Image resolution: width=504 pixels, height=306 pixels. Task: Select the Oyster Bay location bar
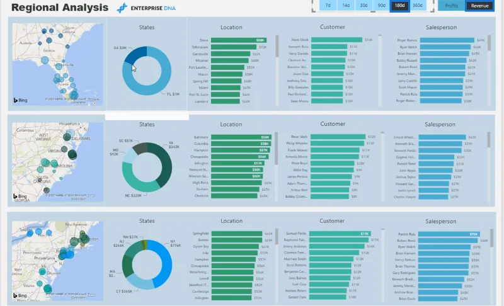[235, 247]
